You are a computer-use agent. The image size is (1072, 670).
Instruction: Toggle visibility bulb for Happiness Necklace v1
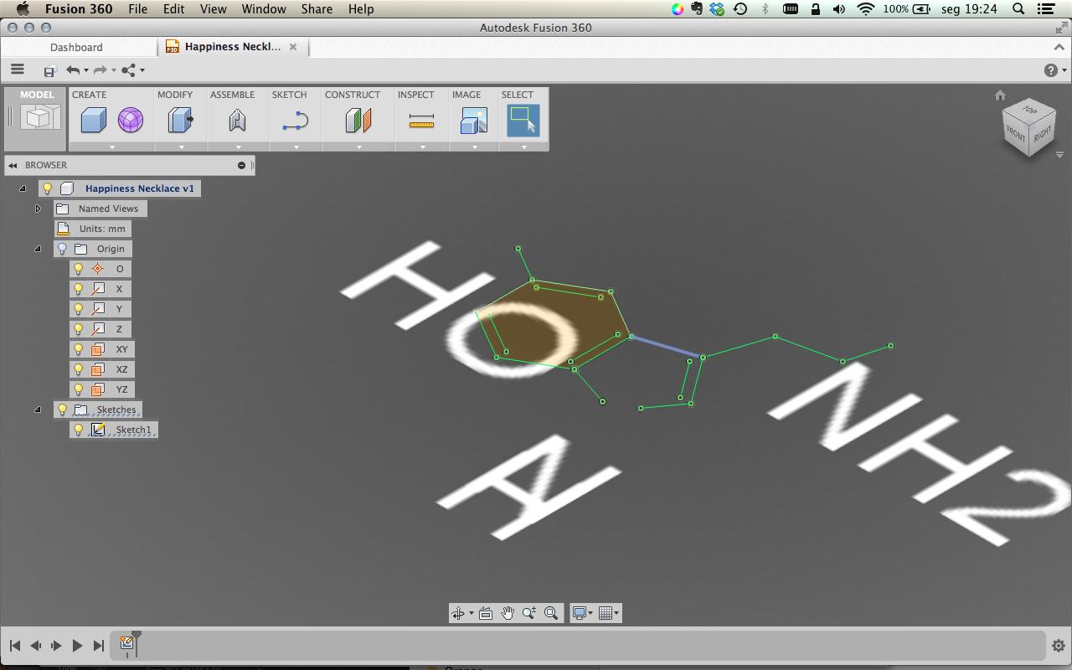(48, 188)
